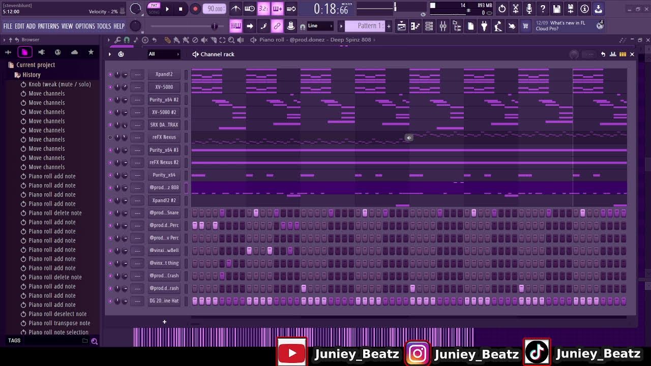
Task: Toggle piano roll snap magnet icon
Action: tap(127, 40)
